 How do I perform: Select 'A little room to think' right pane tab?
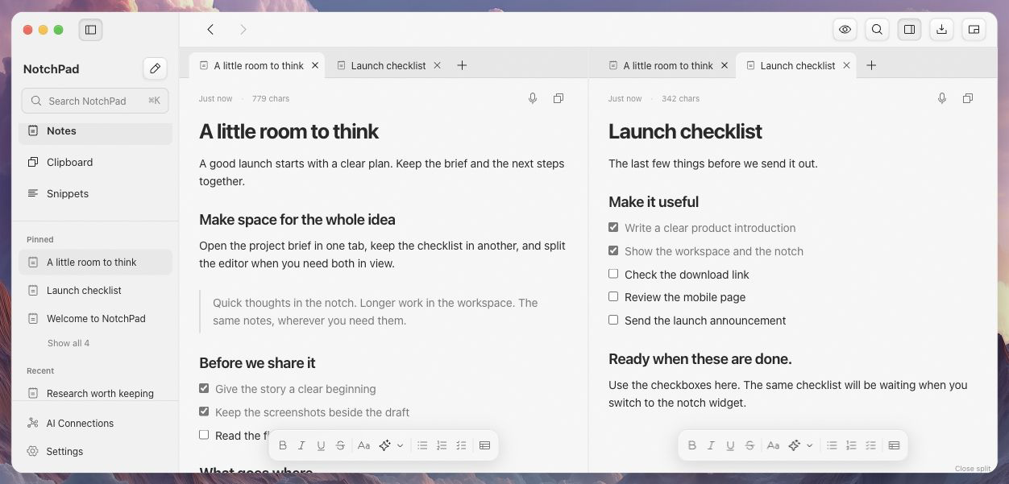[667, 65]
